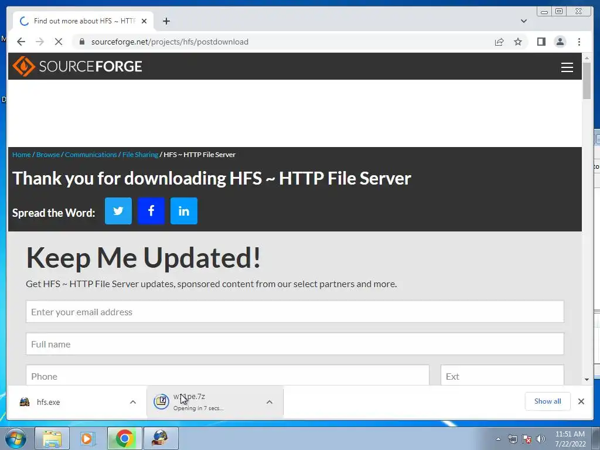This screenshot has height=450, width=600.
Task: Go to Home breadcrumb link
Action: 22,155
